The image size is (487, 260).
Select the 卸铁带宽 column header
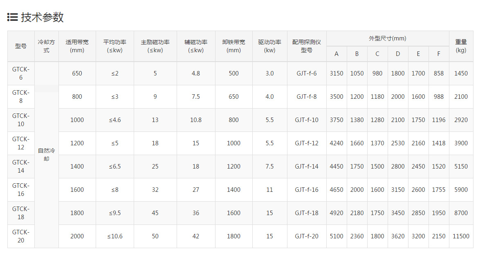[233, 46]
